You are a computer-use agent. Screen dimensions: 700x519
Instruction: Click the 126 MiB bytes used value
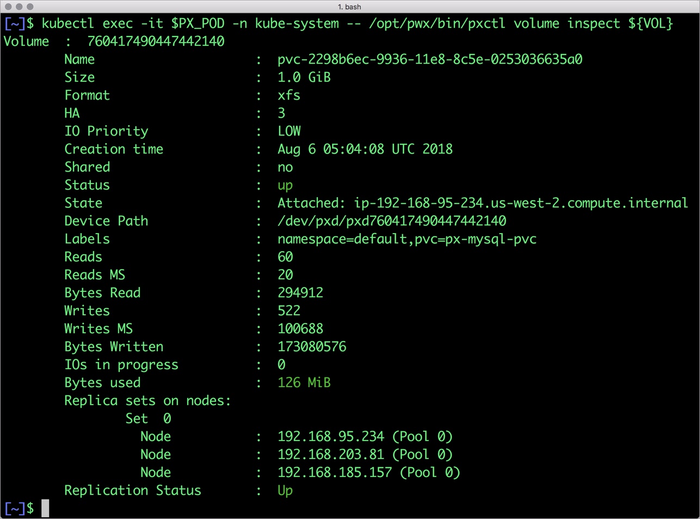click(304, 383)
